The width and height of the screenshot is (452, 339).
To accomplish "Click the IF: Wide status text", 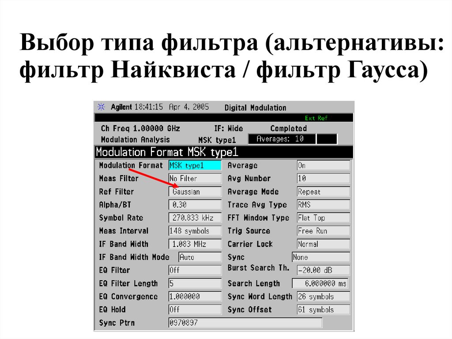I will (x=229, y=129).
